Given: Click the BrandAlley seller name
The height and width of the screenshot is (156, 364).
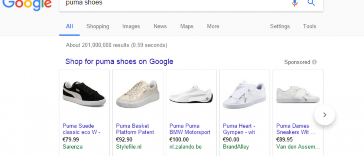Looking at the screenshot, I should point(236,147).
